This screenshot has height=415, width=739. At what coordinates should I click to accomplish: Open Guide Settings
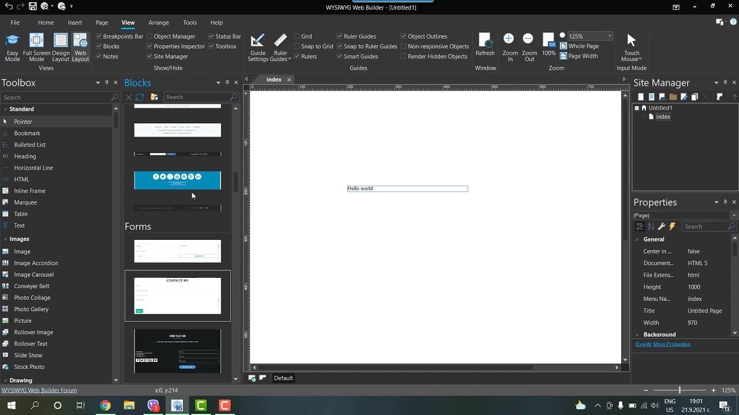[257, 47]
